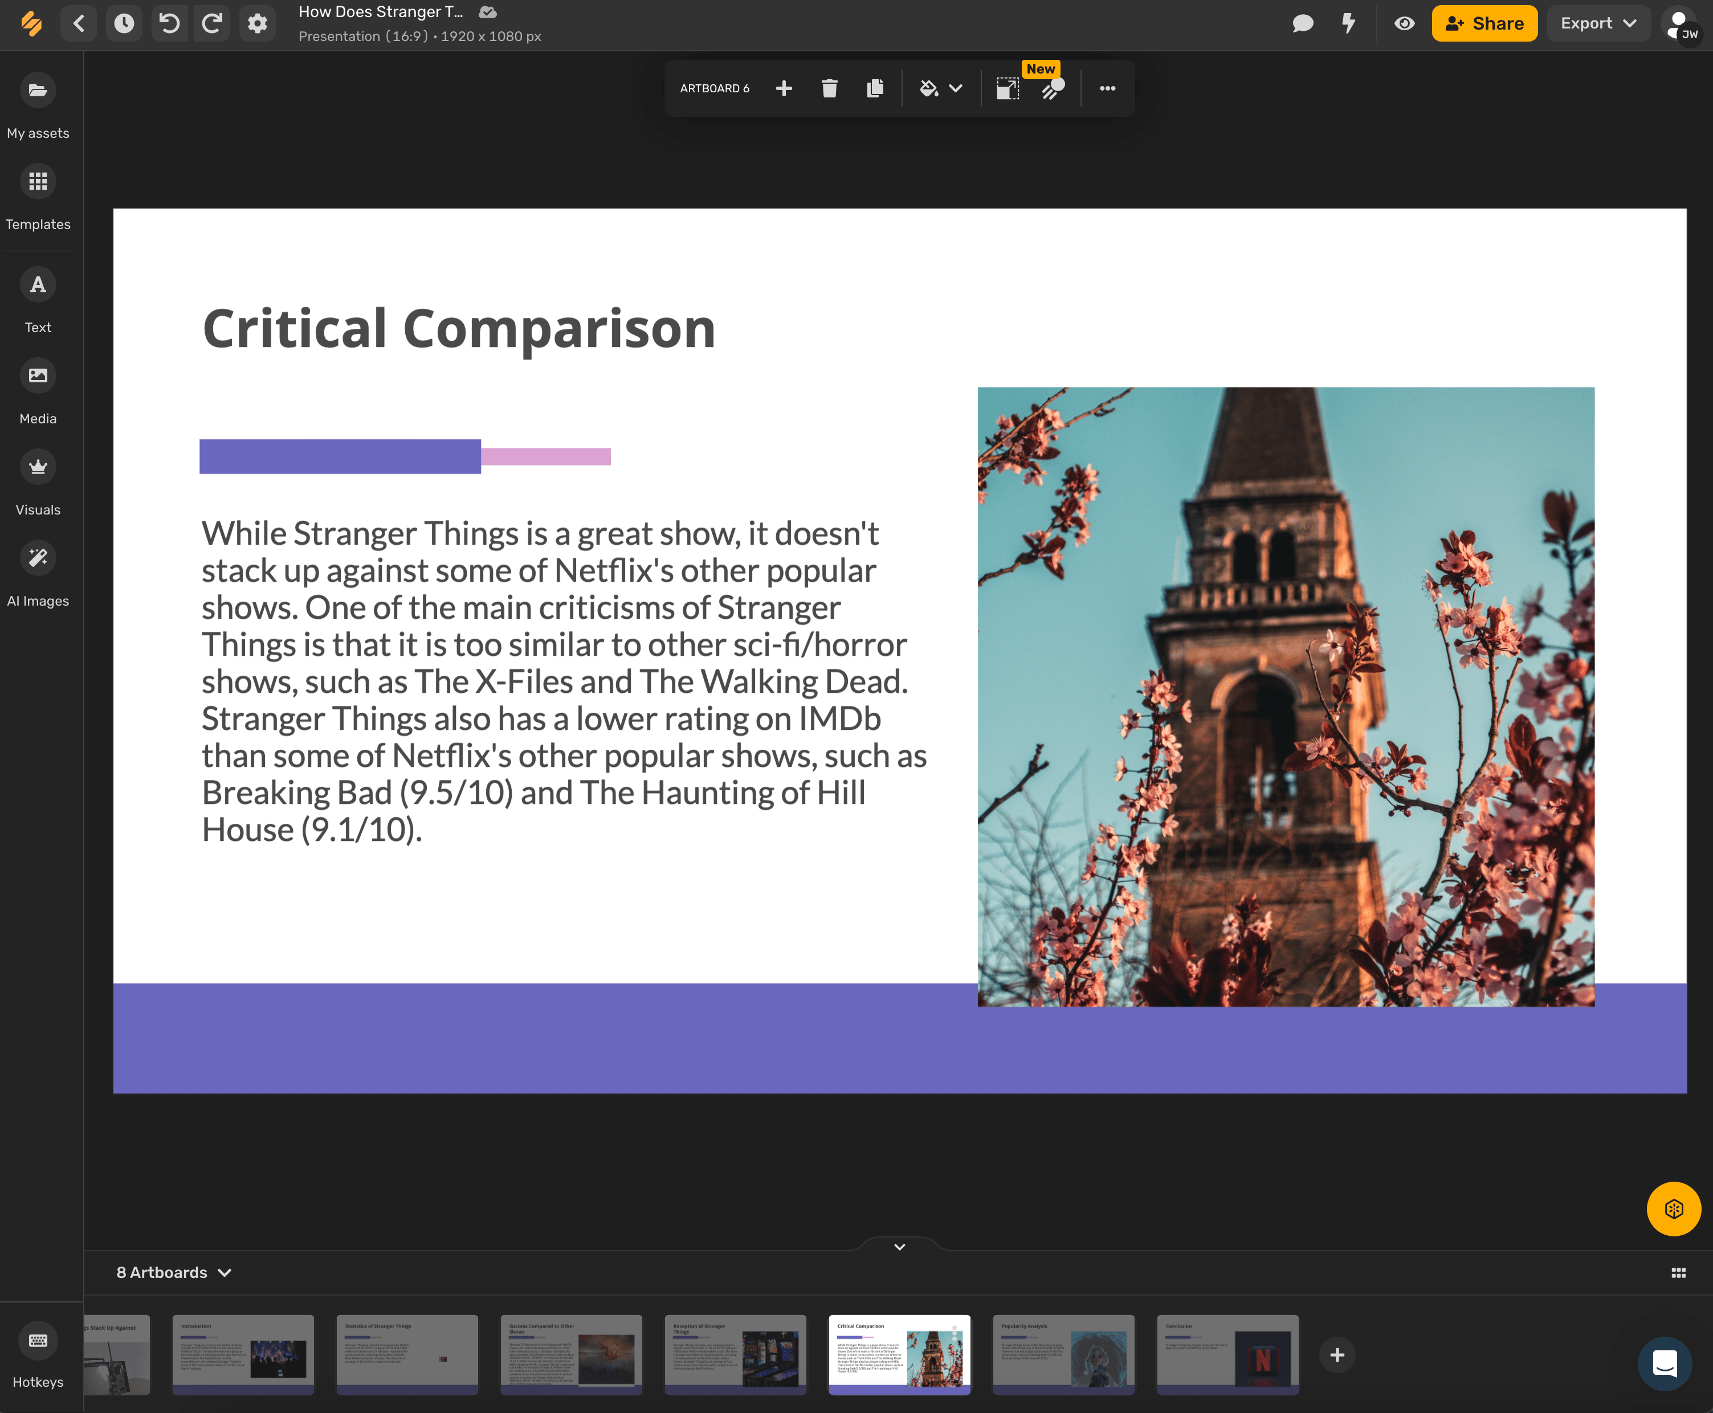Open Reception of Stranger Things thumbnail
This screenshot has width=1713, height=1413.
736,1354
